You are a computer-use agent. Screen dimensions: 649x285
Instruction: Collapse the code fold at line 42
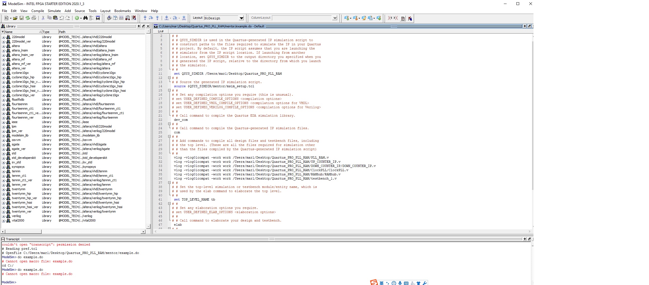pos(169,204)
